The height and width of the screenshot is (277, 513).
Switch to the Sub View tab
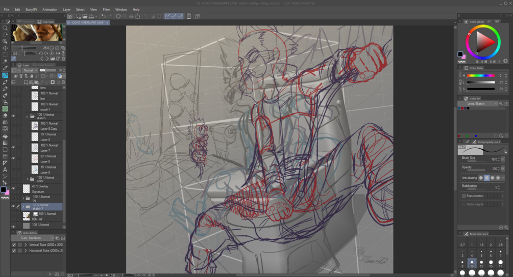[x=46, y=22]
